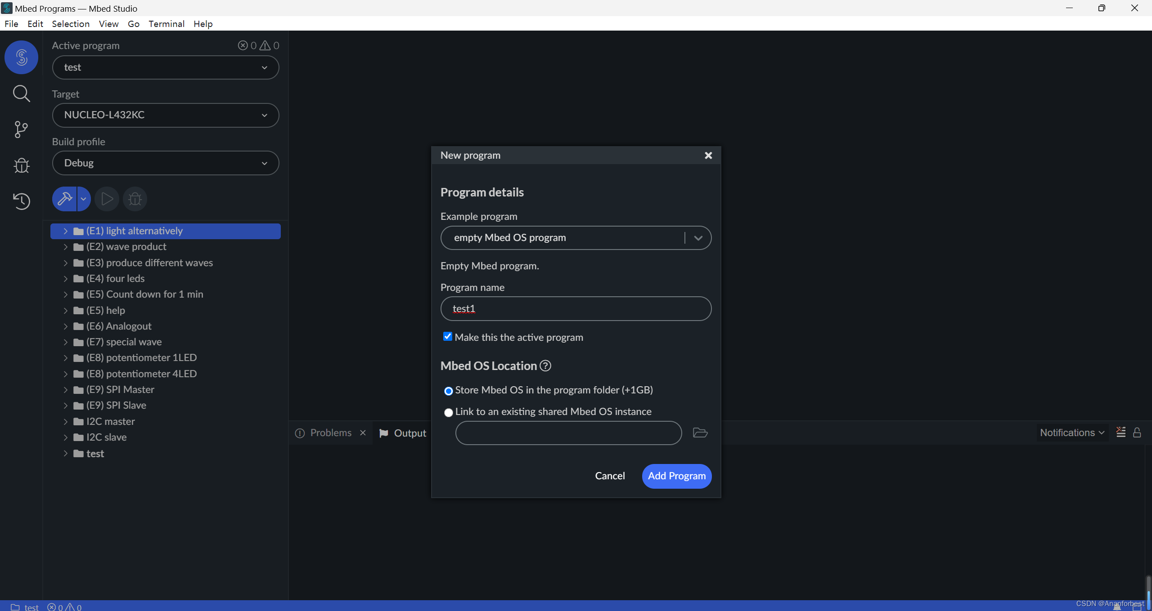Open the Terminal menu
The height and width of the screenshot is (611, 1152).
166,24
